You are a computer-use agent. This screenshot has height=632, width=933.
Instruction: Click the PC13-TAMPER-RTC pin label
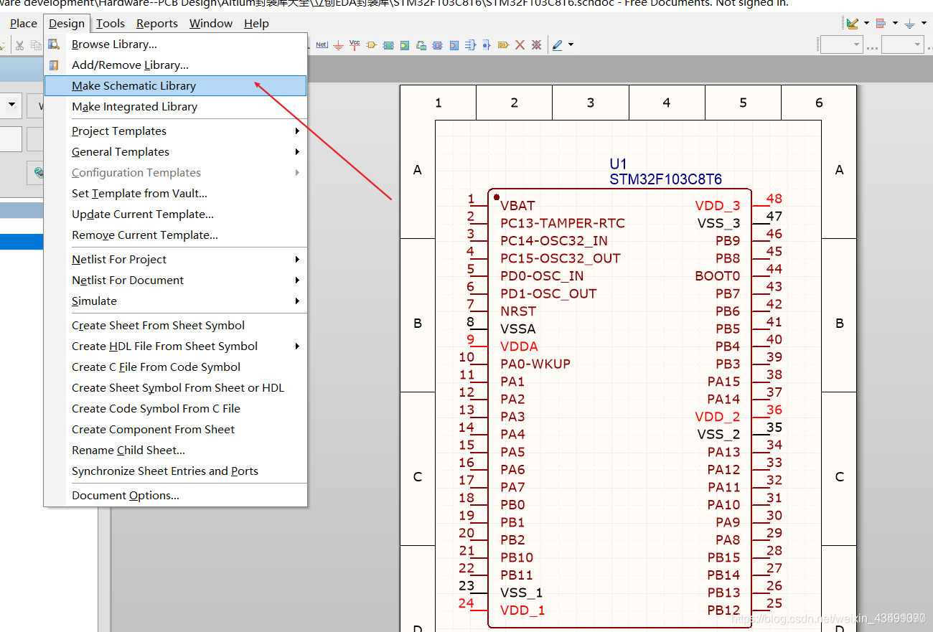[563, 223]
